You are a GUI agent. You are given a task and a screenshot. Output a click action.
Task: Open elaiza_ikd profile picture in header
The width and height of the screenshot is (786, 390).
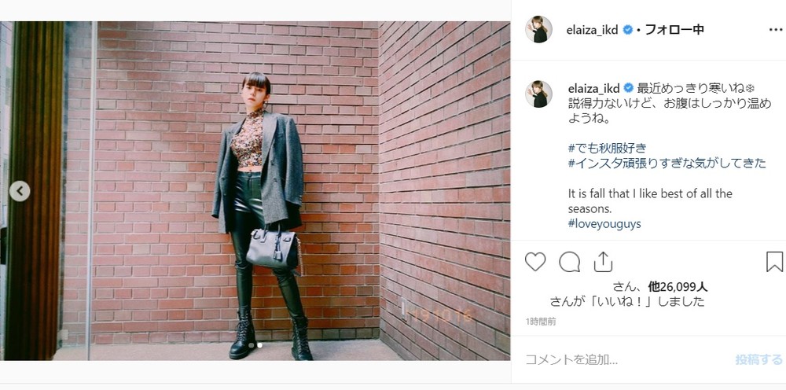[538, 29]
